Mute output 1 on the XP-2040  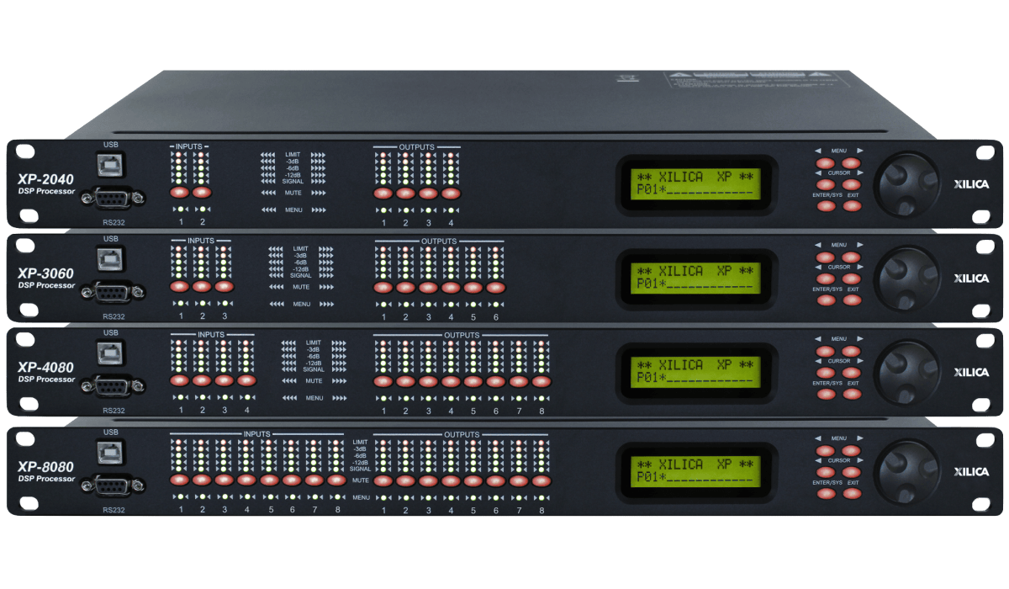coord(383,194)
